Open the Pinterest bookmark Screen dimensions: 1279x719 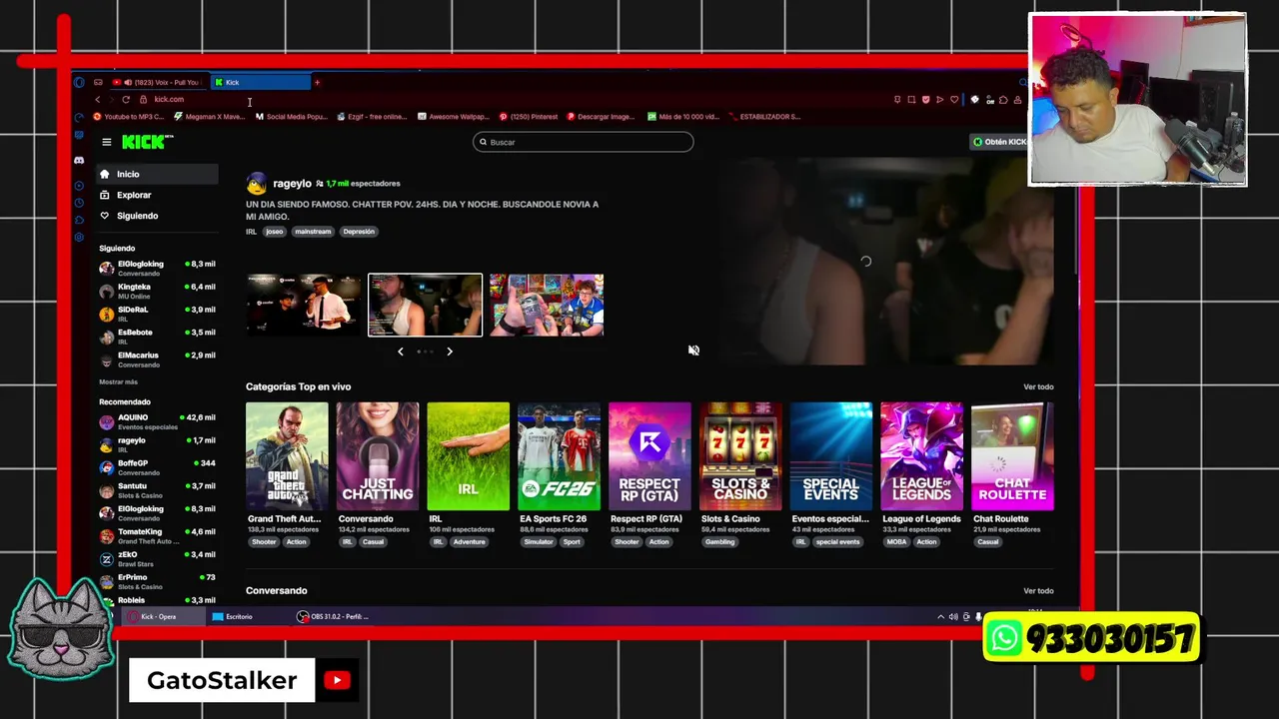click(x=529, y=117)
